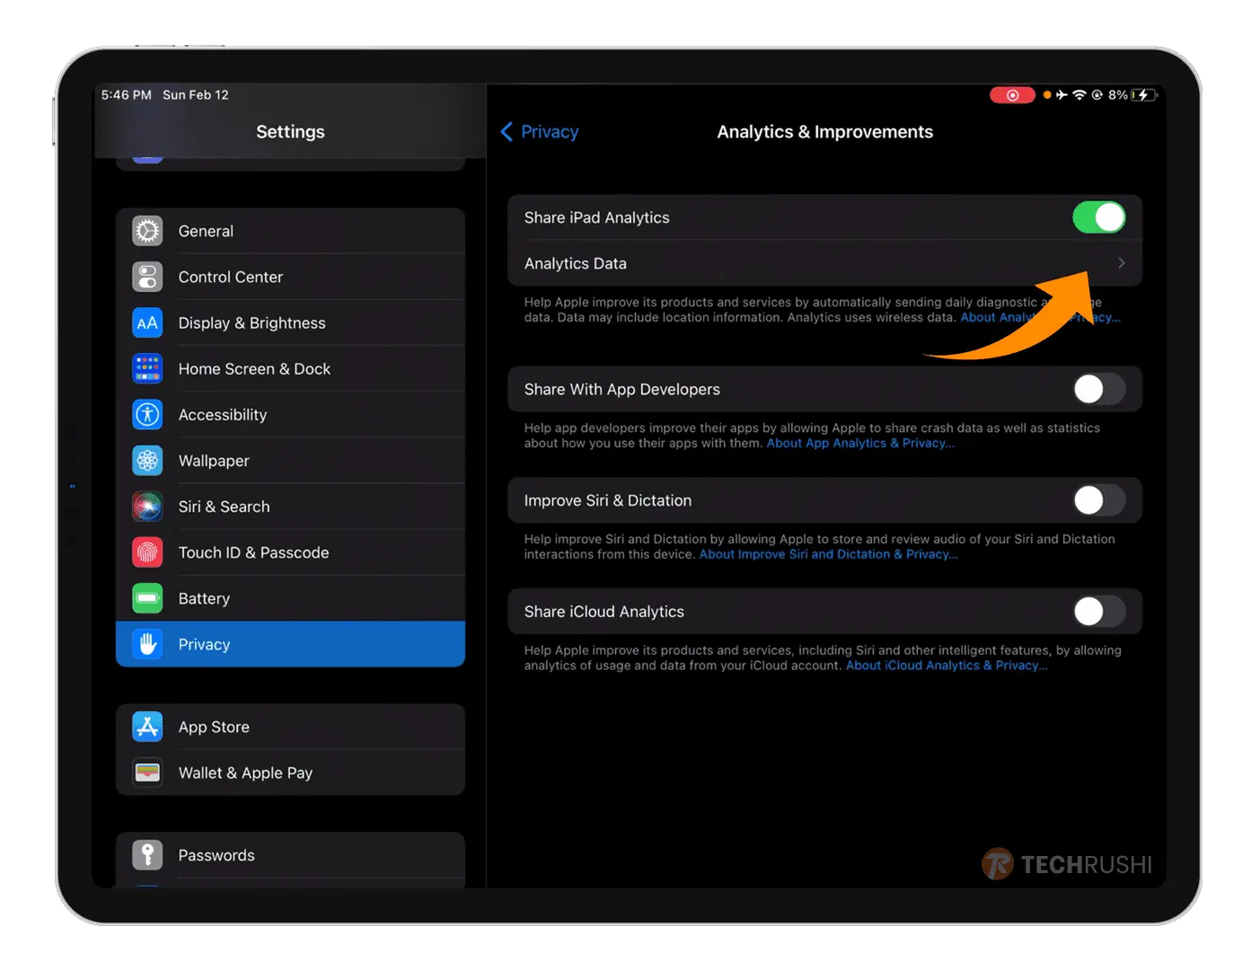The height and width of the screenshot is (970, 1260).
Task: Open Touch ID & Passcode via its icon
Action: click(x=147, y=552)
